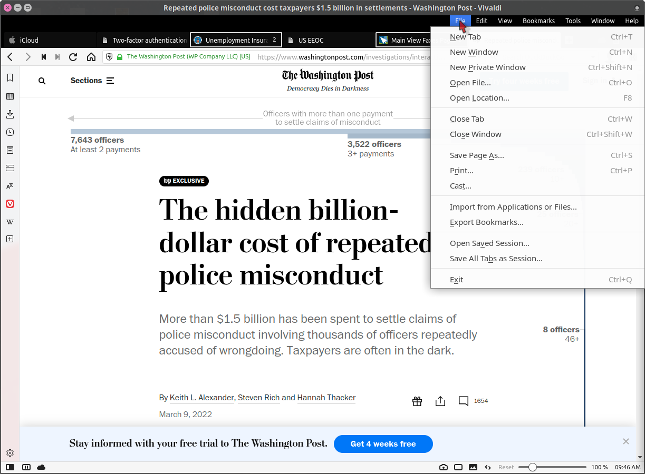Open the History panel clock icon
The image size is (645, 474).
[x=10, y=132]
